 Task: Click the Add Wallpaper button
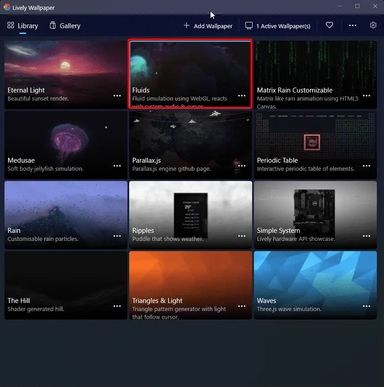pyautogui.click(x=208, y=25)
